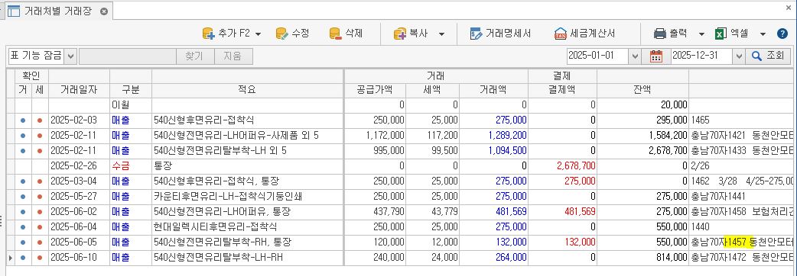Click the 481,569 transaction amount in blue
The image size is (797, 276).
tap(493, 212)
